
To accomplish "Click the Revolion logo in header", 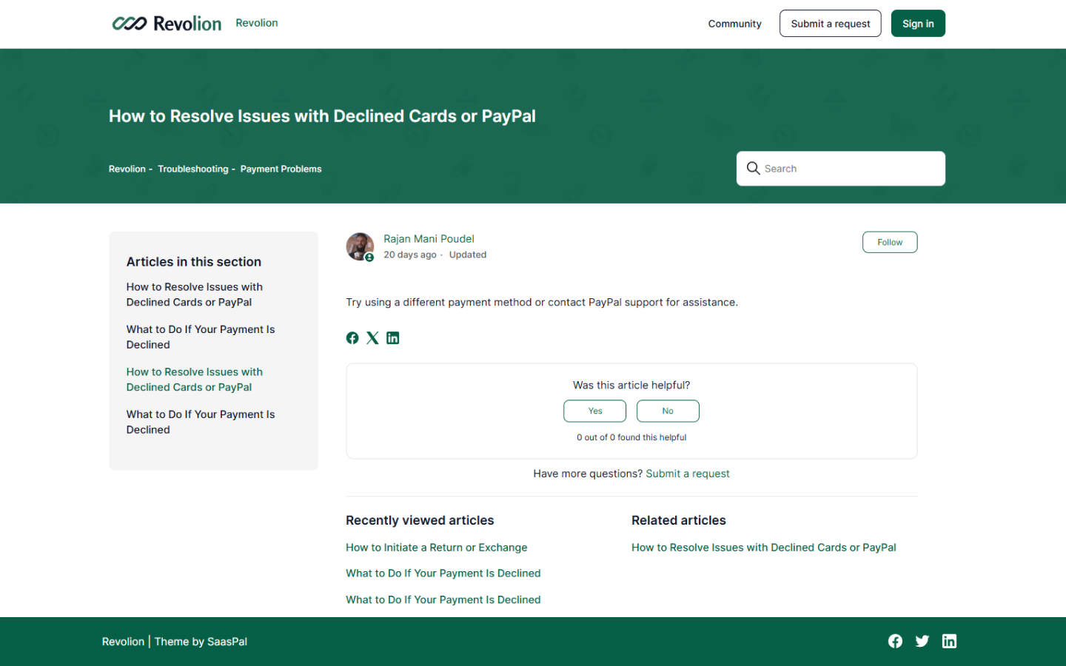I will [x=167, y=24].
